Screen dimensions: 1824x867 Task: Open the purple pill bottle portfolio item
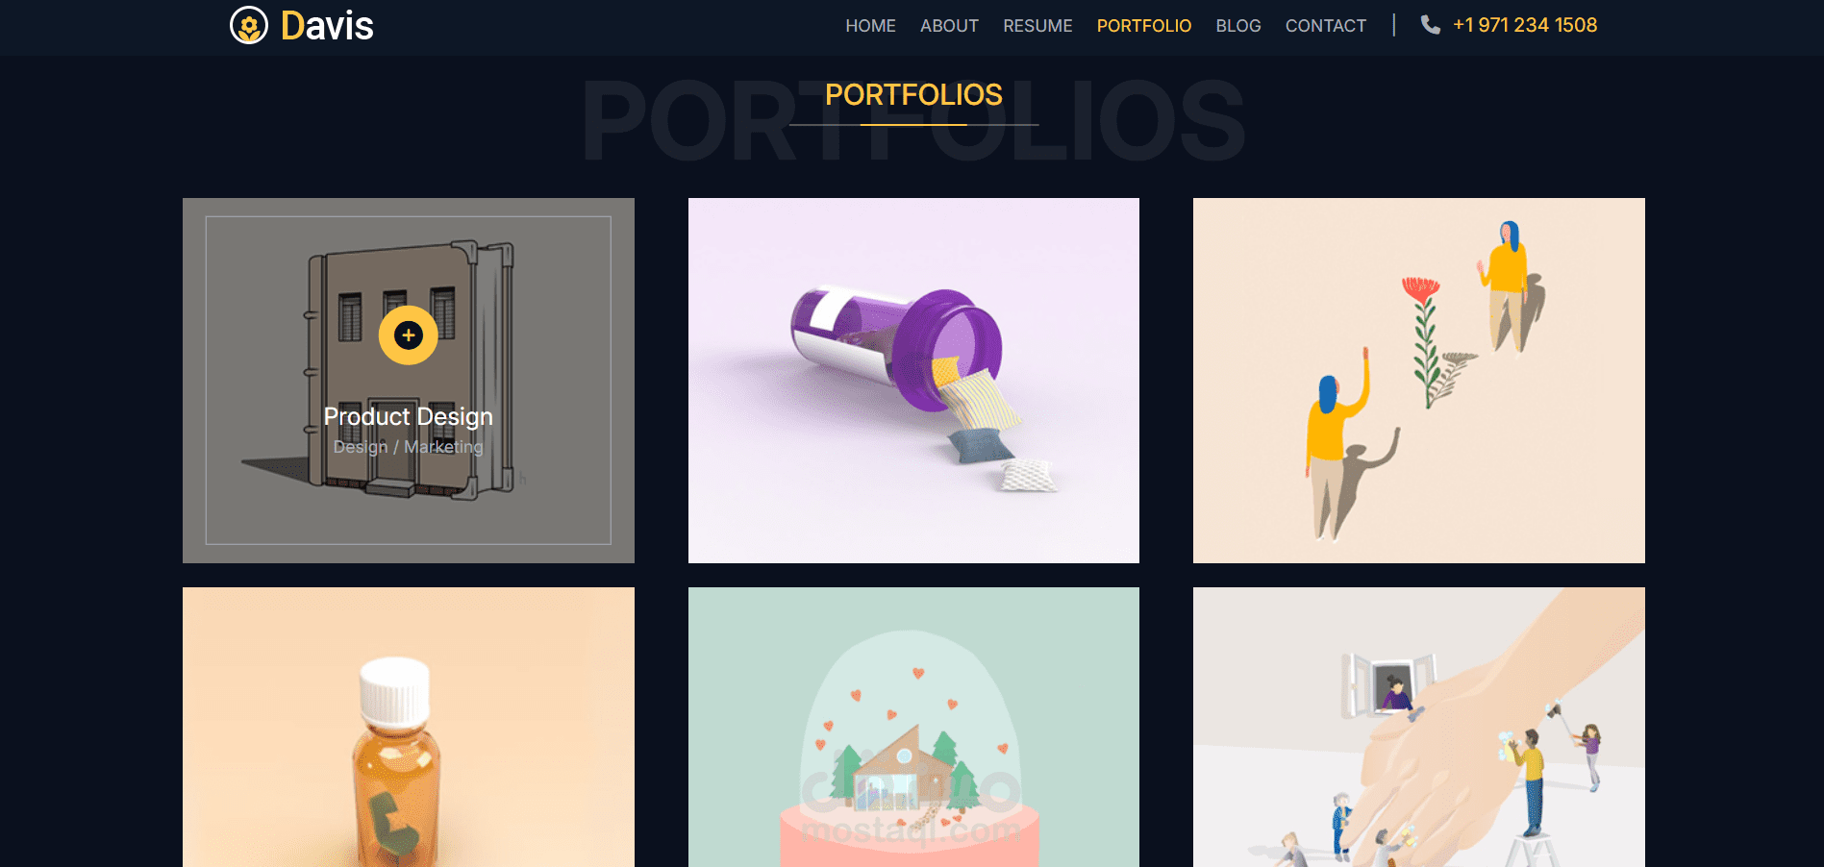click(913, 381)
